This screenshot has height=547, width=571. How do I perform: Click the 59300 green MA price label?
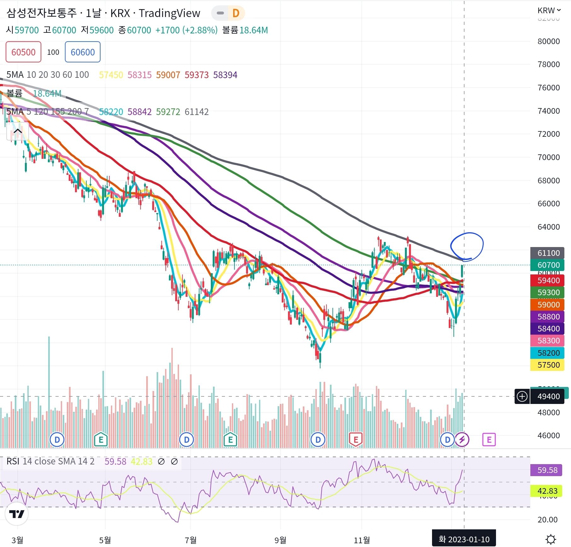[x=548, y=292]
